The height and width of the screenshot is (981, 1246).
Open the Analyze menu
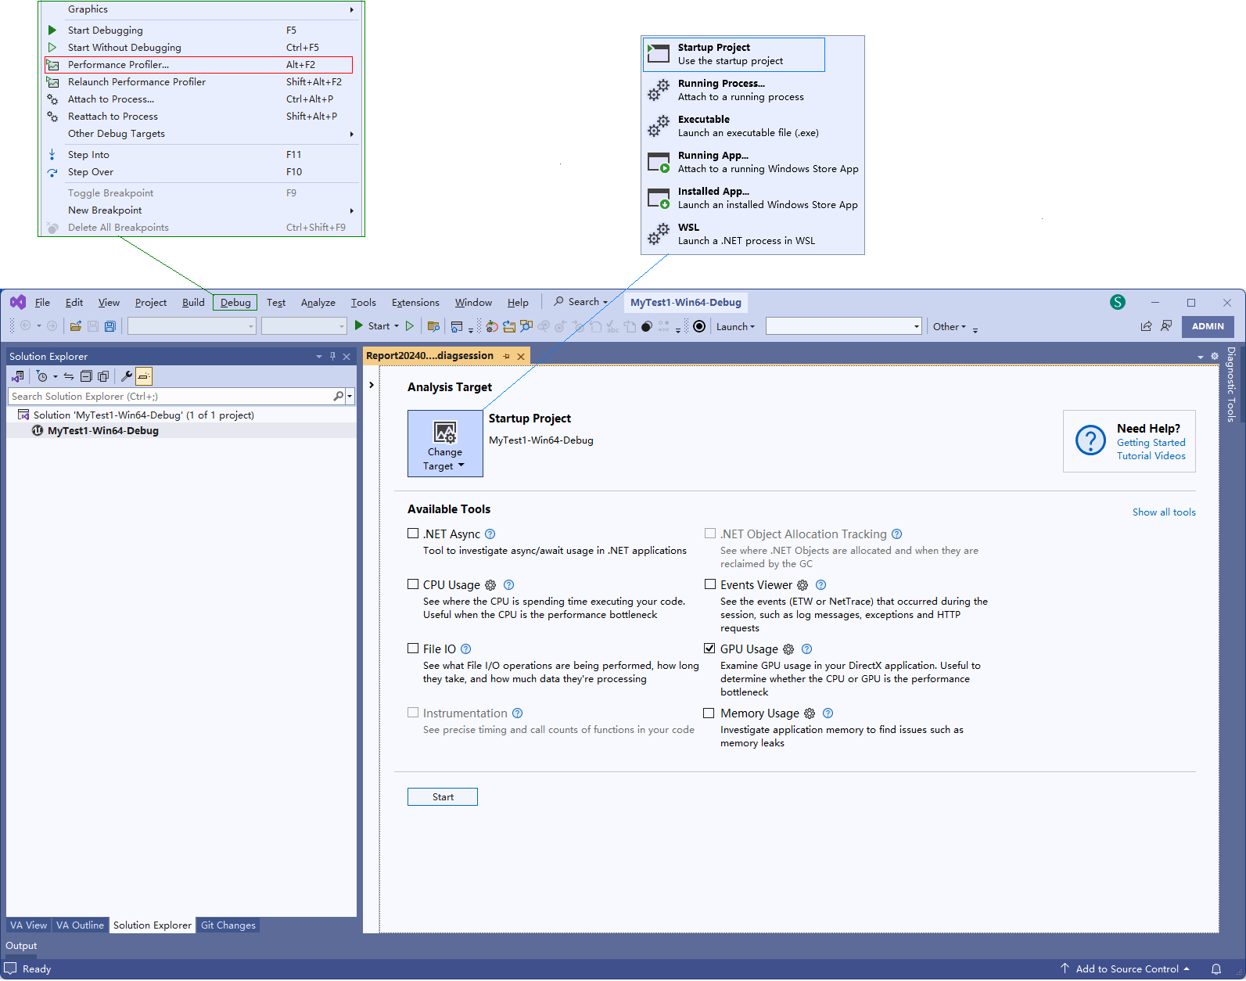pos(318,303)
